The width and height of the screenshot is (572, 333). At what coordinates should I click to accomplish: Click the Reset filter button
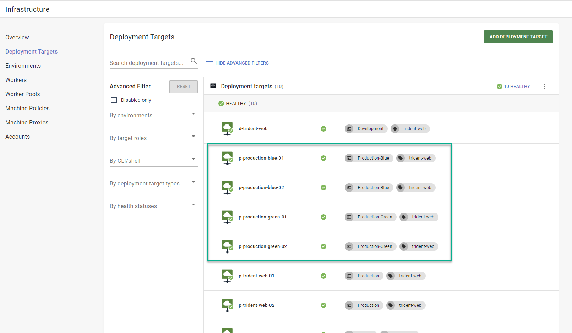(x=183, y=86)
